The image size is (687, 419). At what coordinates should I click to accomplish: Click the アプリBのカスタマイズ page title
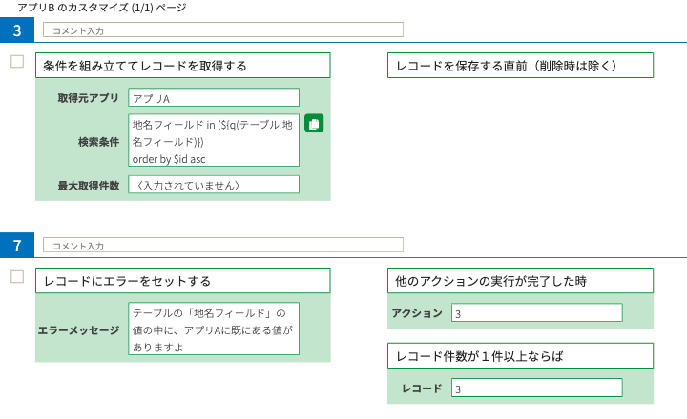click(102, 8)
